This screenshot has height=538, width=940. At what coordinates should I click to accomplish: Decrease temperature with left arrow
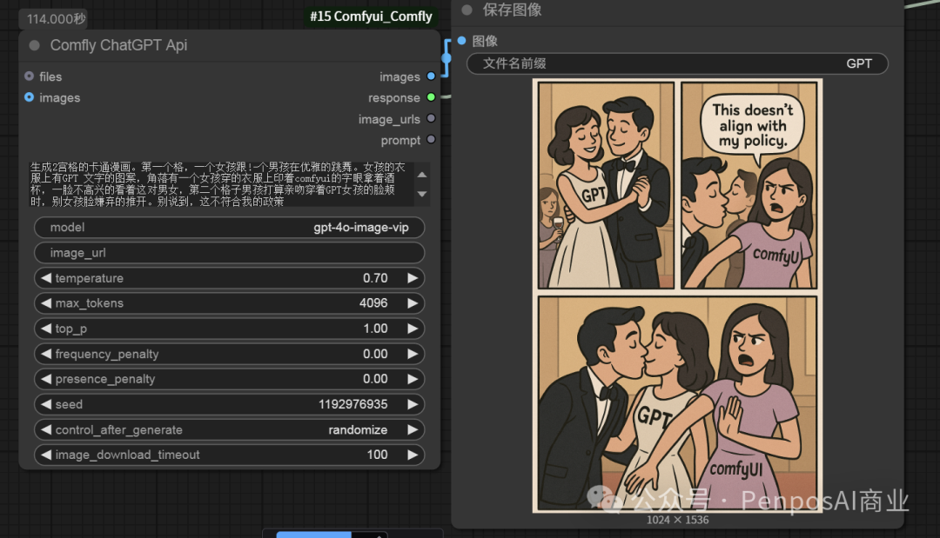pyautogui.click(x=45, y=277)
